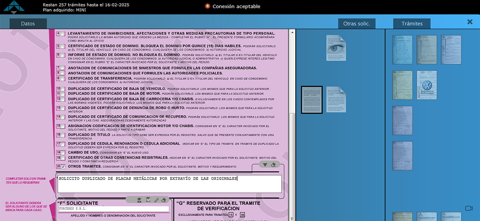Click the eraser icon above the request text box

pyautogui.click(x=274, y=165)
